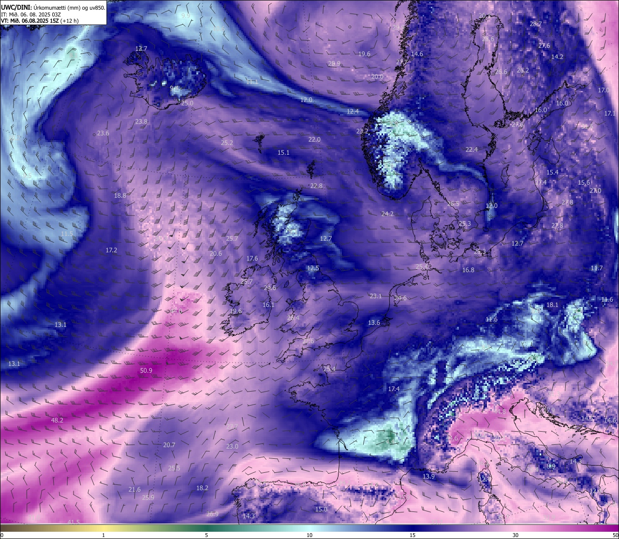Select the 22.4 value over Sweden
619x539 pixels.
click(472, 149)
